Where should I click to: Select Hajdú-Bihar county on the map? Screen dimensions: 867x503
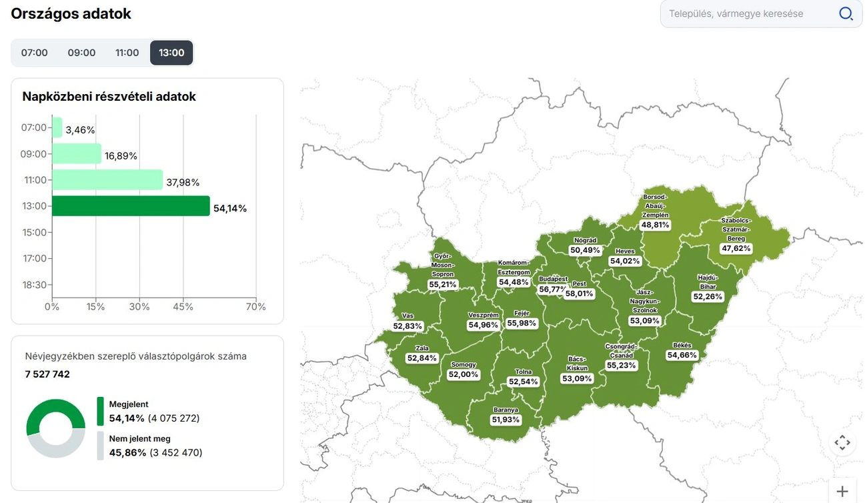click(708, 287)
